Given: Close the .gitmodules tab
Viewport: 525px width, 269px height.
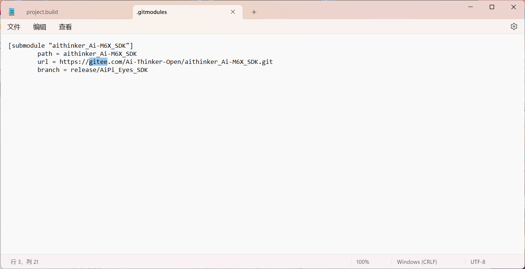Looking at the screenshot, I should point(233,12).
